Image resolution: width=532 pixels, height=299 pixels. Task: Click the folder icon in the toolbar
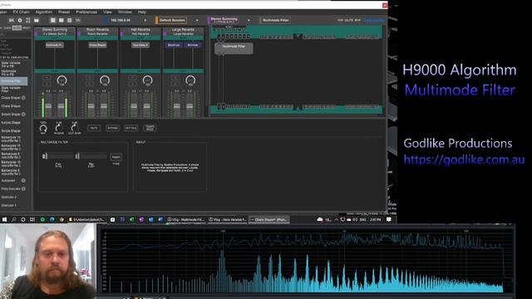tap(37, 20)
